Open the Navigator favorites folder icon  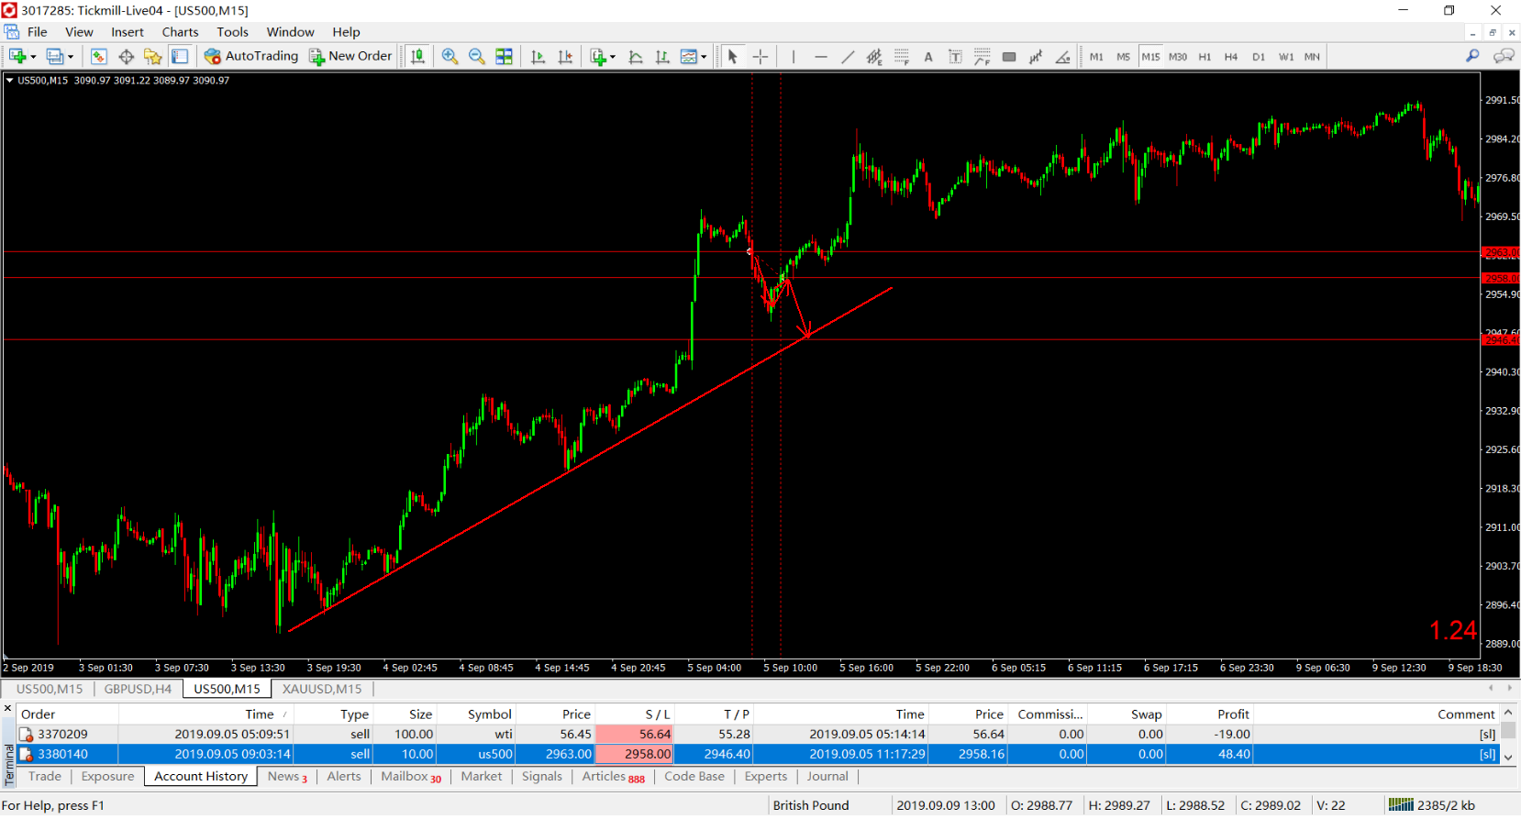[153, 56]
